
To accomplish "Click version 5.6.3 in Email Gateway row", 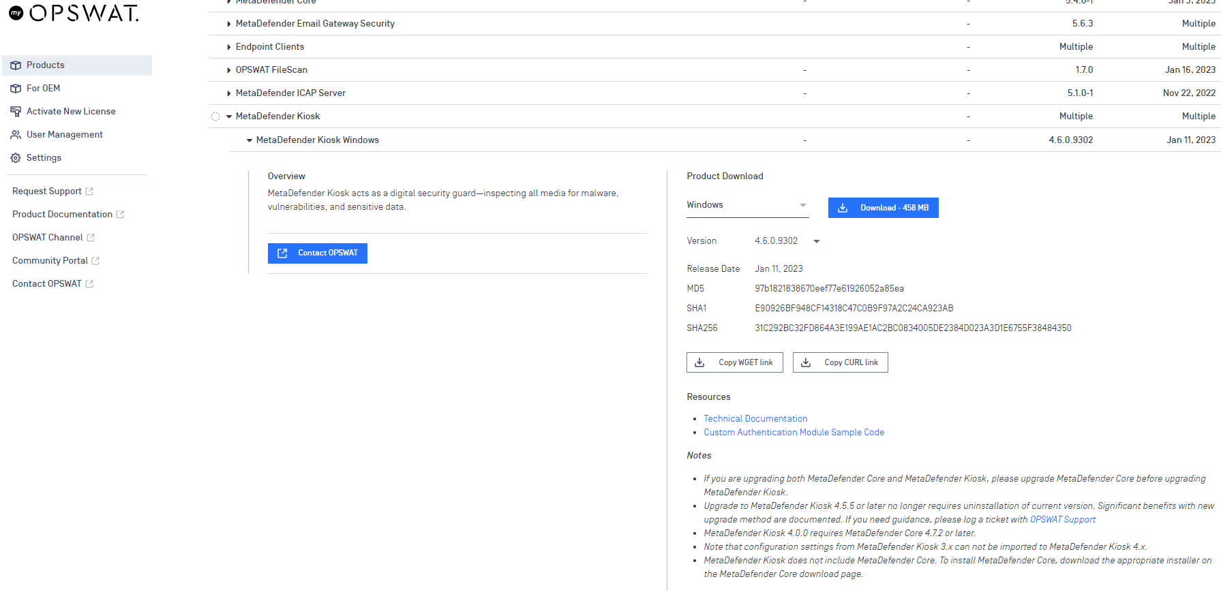I will click(x=1083, y=24).
